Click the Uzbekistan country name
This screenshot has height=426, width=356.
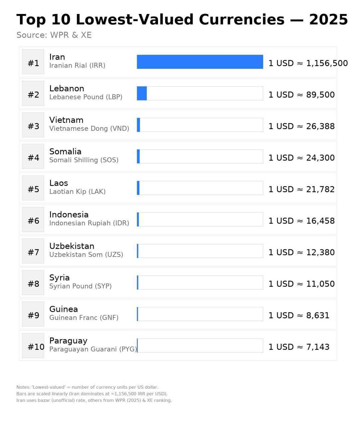point(72,246)
